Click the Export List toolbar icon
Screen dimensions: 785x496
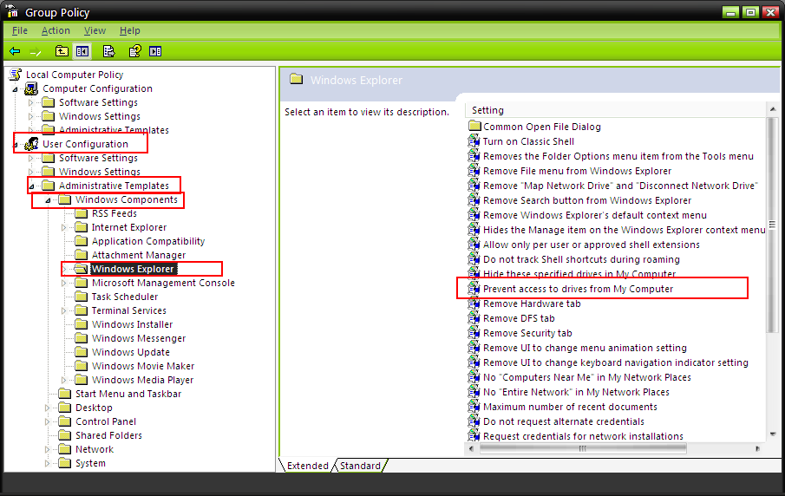point(108,51)
